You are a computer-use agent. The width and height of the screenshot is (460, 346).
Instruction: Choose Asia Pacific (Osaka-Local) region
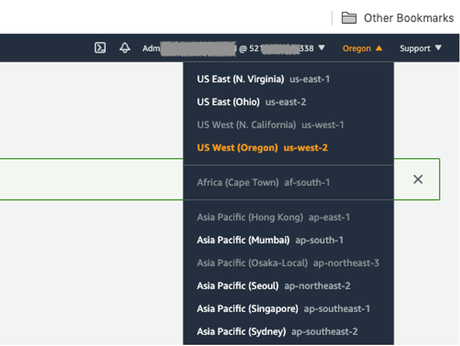click(x=289, y=263)
